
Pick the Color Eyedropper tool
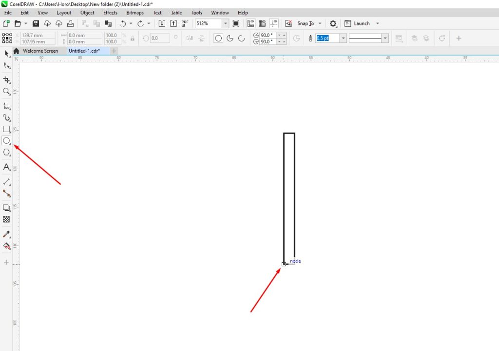pos(7,234)
